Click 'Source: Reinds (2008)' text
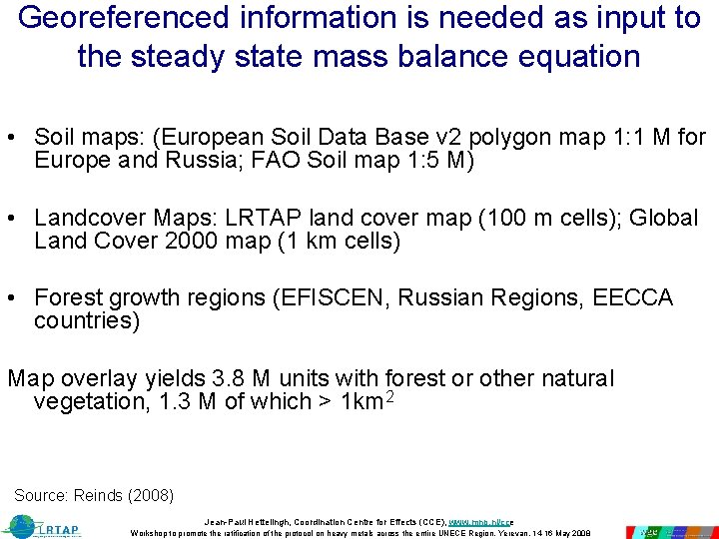The height and width of the screenshot is (539, 719). click(94, 495)
